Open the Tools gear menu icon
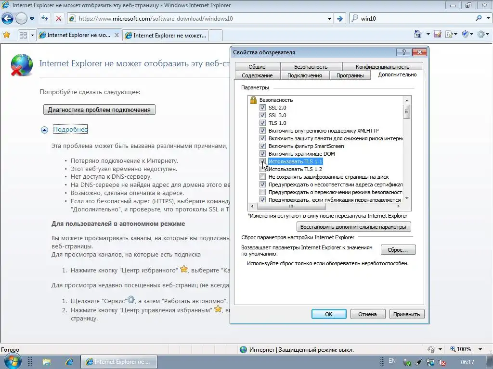The image size is (493, 369). [481, 34]
